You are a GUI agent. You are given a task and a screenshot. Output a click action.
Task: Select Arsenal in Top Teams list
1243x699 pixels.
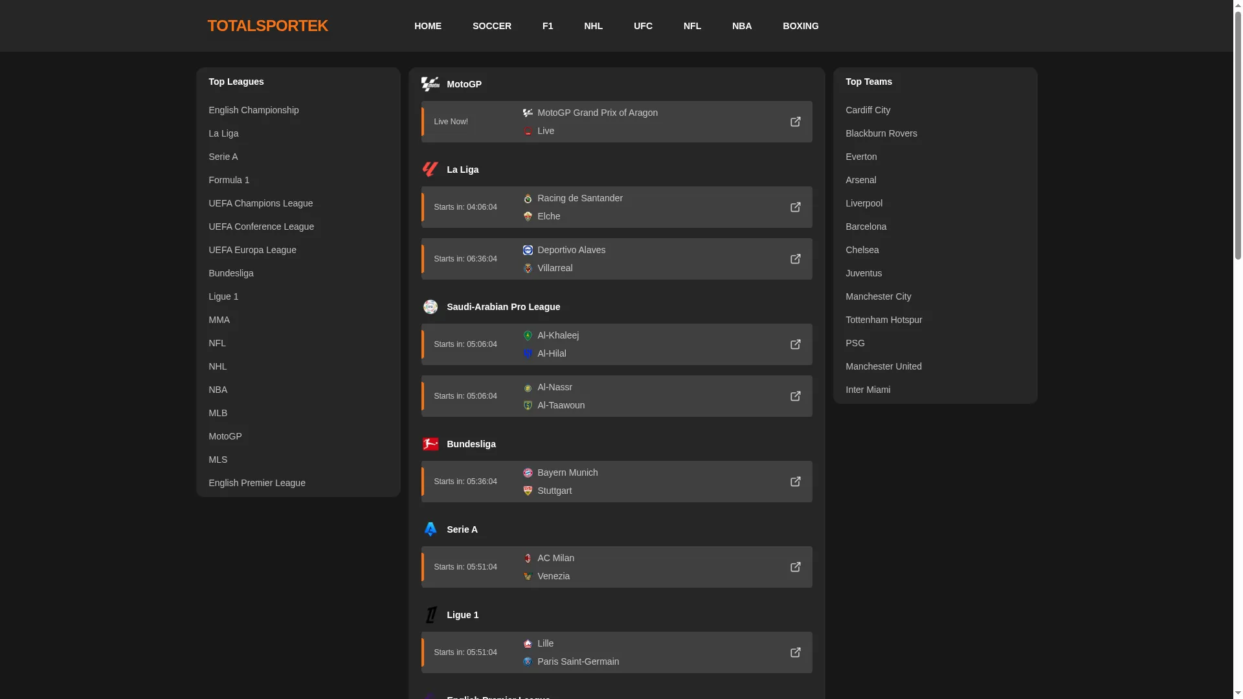[861, 180]
